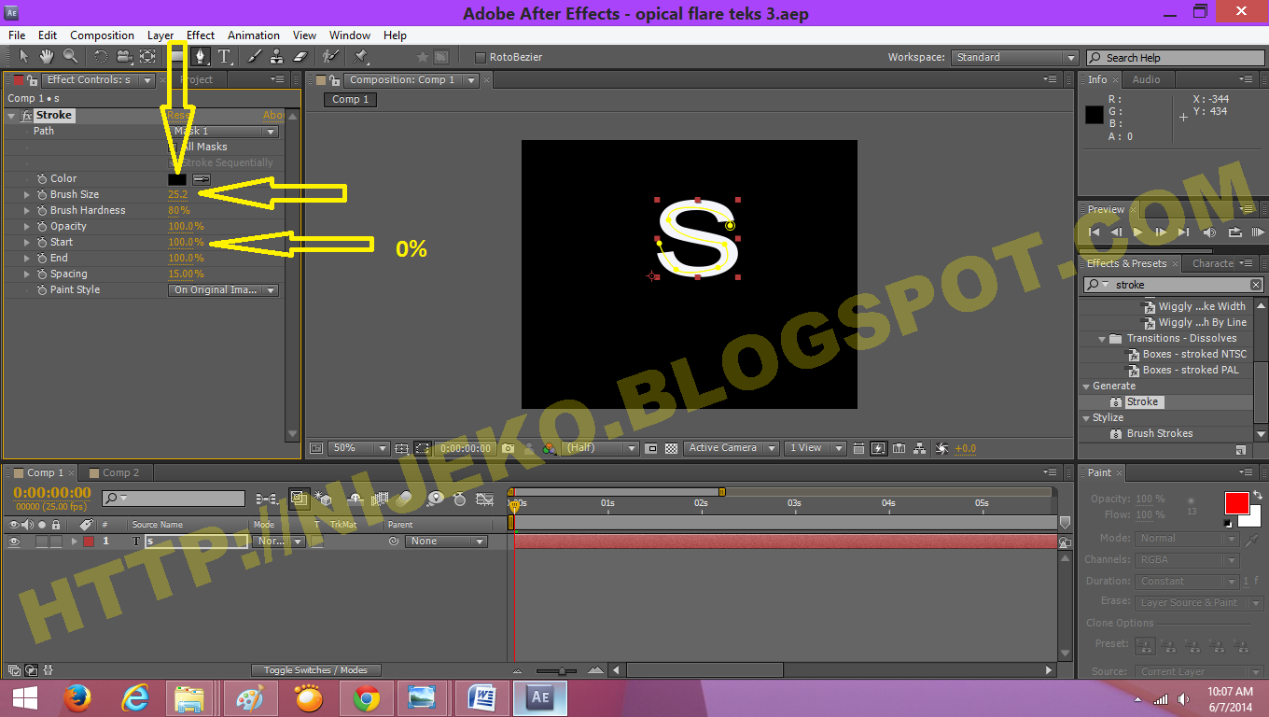Toggle the Stroke fx effect switch
Viewport: 1269px width, 717px height.
27,116
